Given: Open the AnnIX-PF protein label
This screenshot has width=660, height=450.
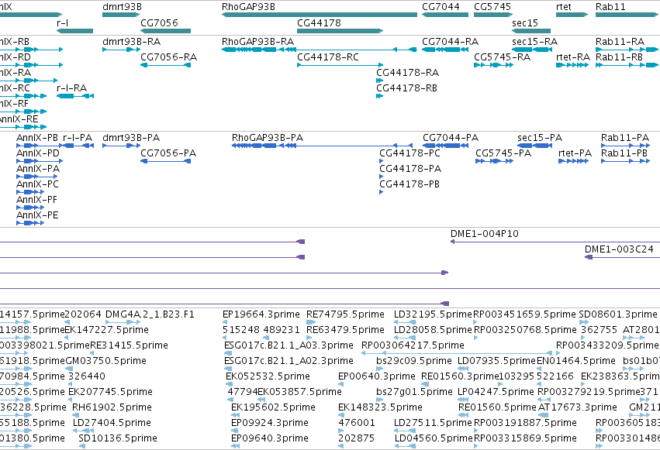Looking at the screenshot, I should (x=36, y=200).
